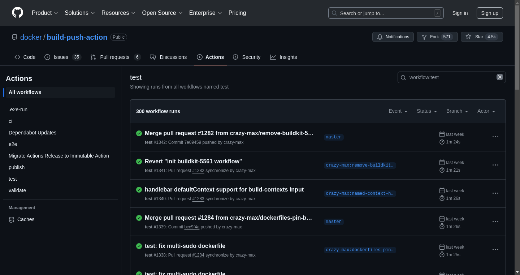Open the build-push-action repository link
This screenshot has width=520, height=275.
(x=77, y=37)
